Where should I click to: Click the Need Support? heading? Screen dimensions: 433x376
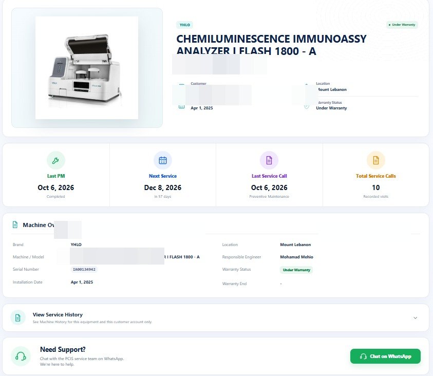(63, 349)
